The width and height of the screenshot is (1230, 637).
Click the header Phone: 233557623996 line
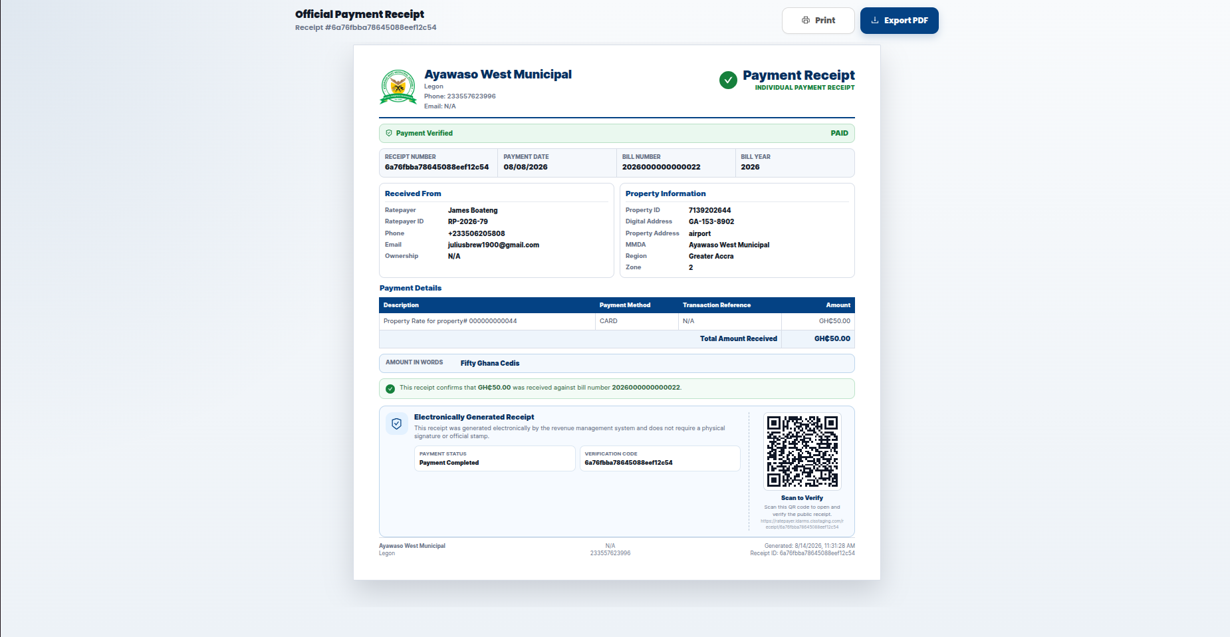pos(460,96)
